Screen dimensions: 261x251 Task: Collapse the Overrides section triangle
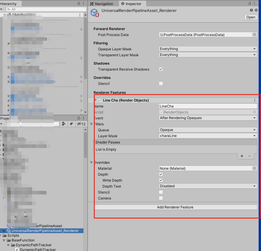click(x=91, y=162)
